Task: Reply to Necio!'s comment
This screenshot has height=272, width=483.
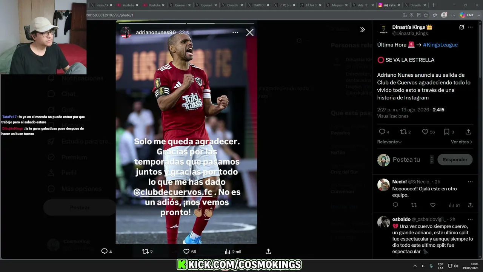Action: click(x=395, y=205)
